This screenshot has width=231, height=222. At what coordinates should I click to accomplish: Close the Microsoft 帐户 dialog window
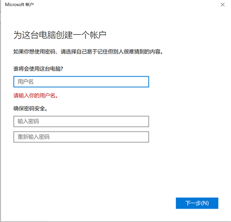[223, 5]
